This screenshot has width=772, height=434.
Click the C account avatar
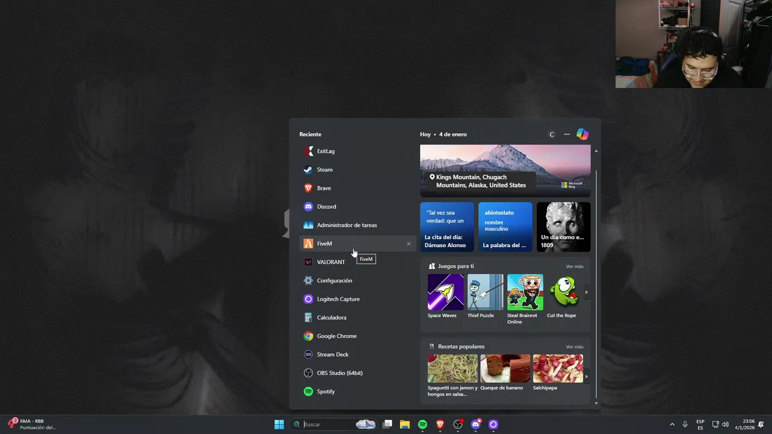click(551, 134)
